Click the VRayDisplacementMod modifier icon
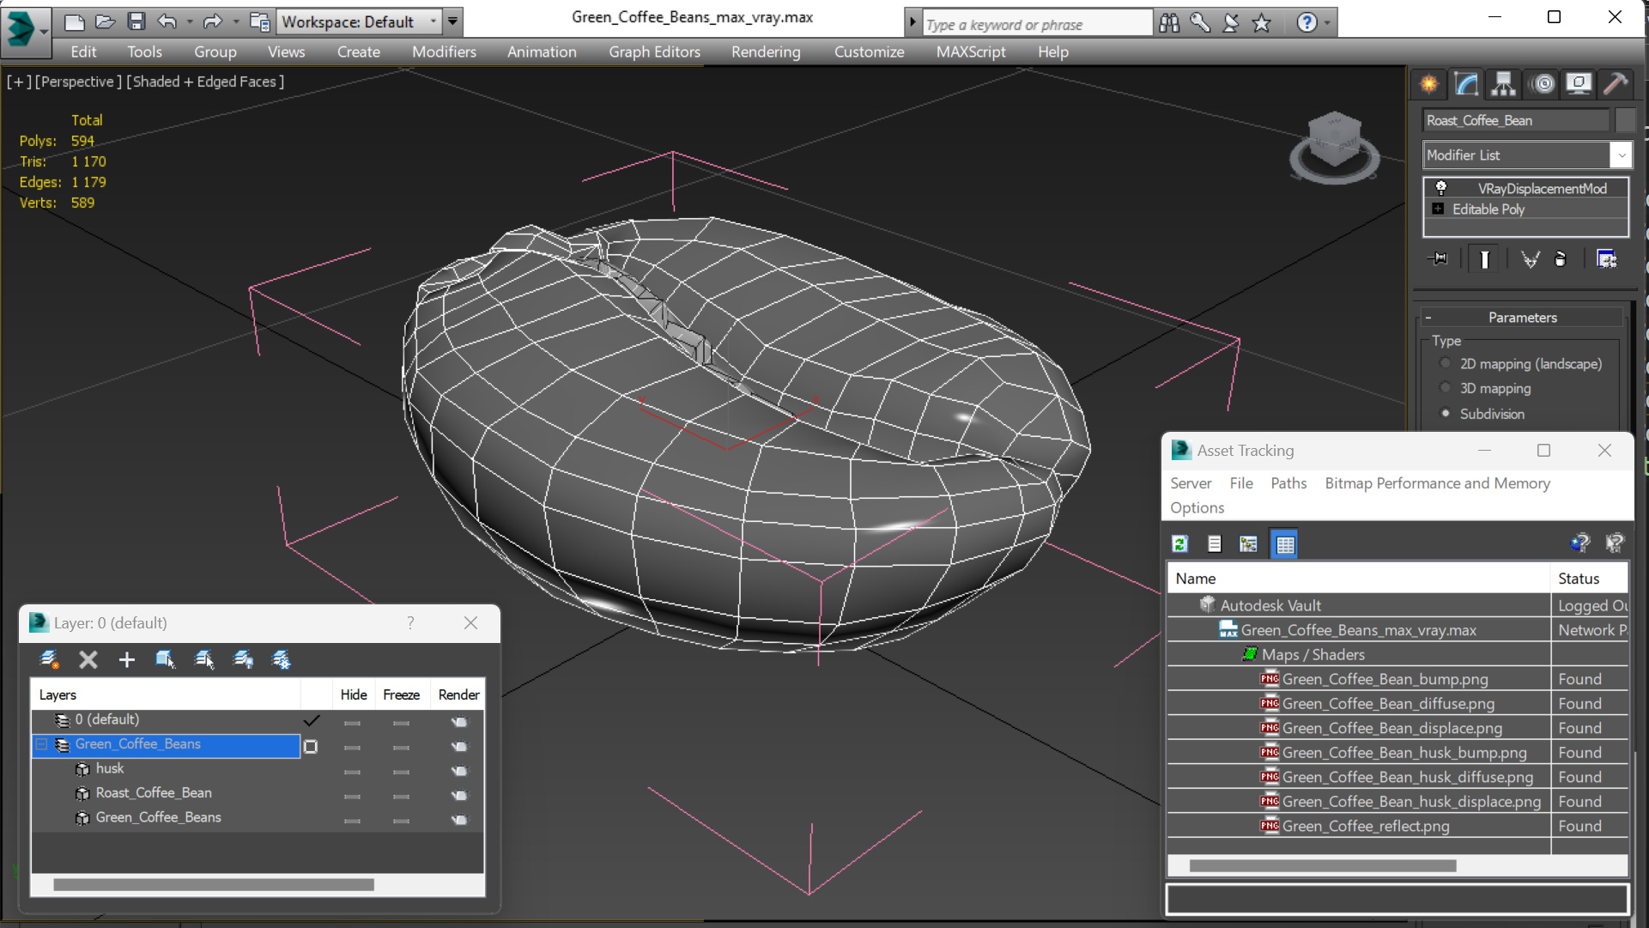1649x928 pixels. point(1439,187)
